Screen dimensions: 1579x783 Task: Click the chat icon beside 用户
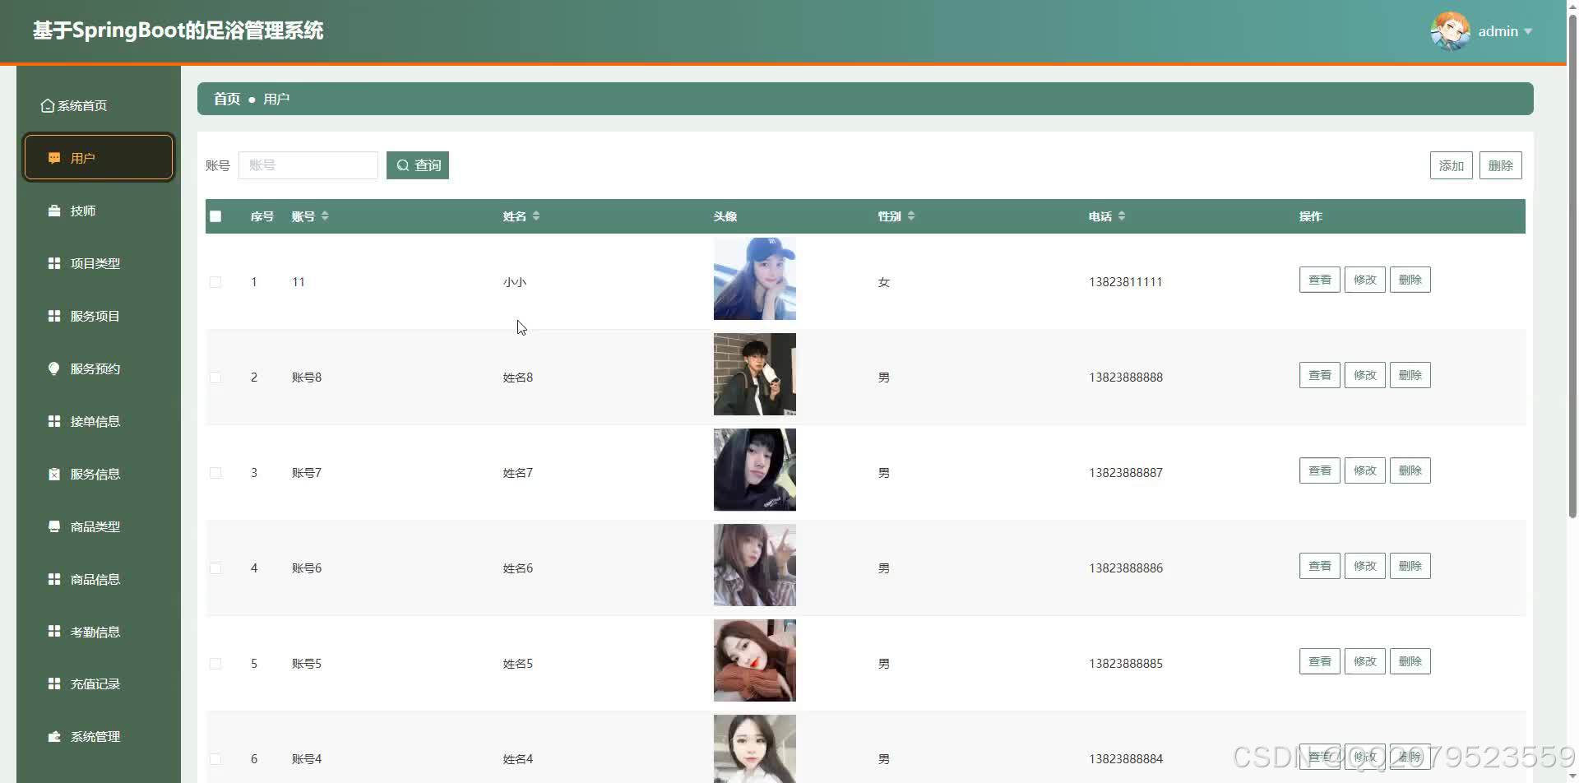coord(54,158)
